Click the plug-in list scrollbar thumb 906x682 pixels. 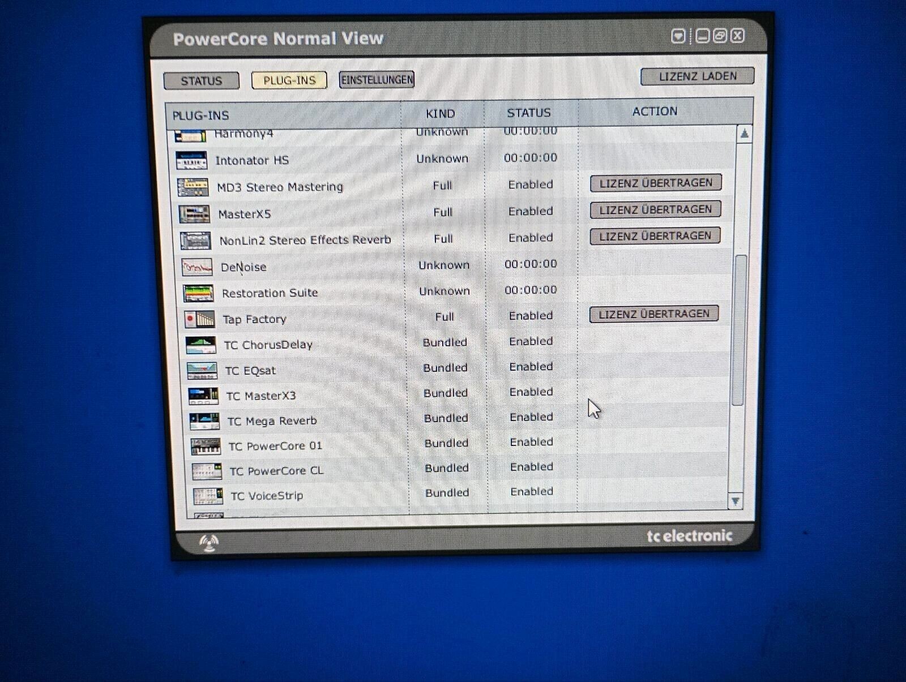(740, 330)
